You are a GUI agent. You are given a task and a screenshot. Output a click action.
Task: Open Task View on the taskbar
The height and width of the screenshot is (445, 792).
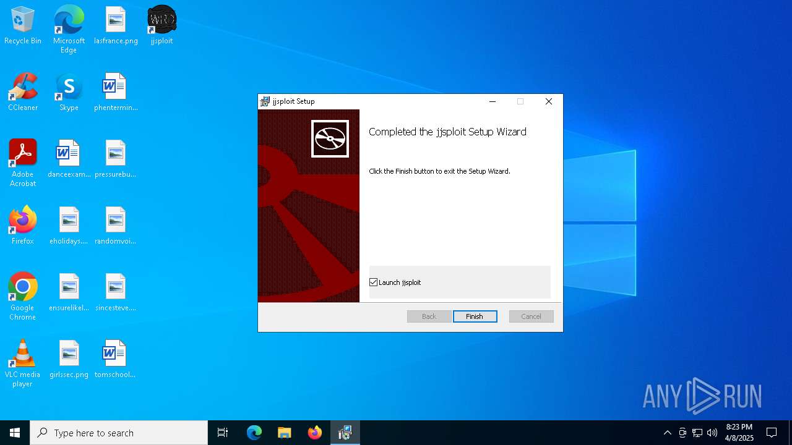coord(223,433)
